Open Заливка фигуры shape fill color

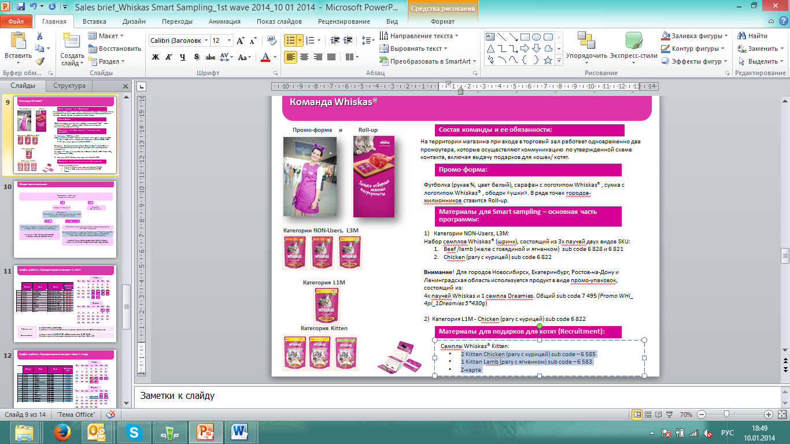click(x=695, y=36)
